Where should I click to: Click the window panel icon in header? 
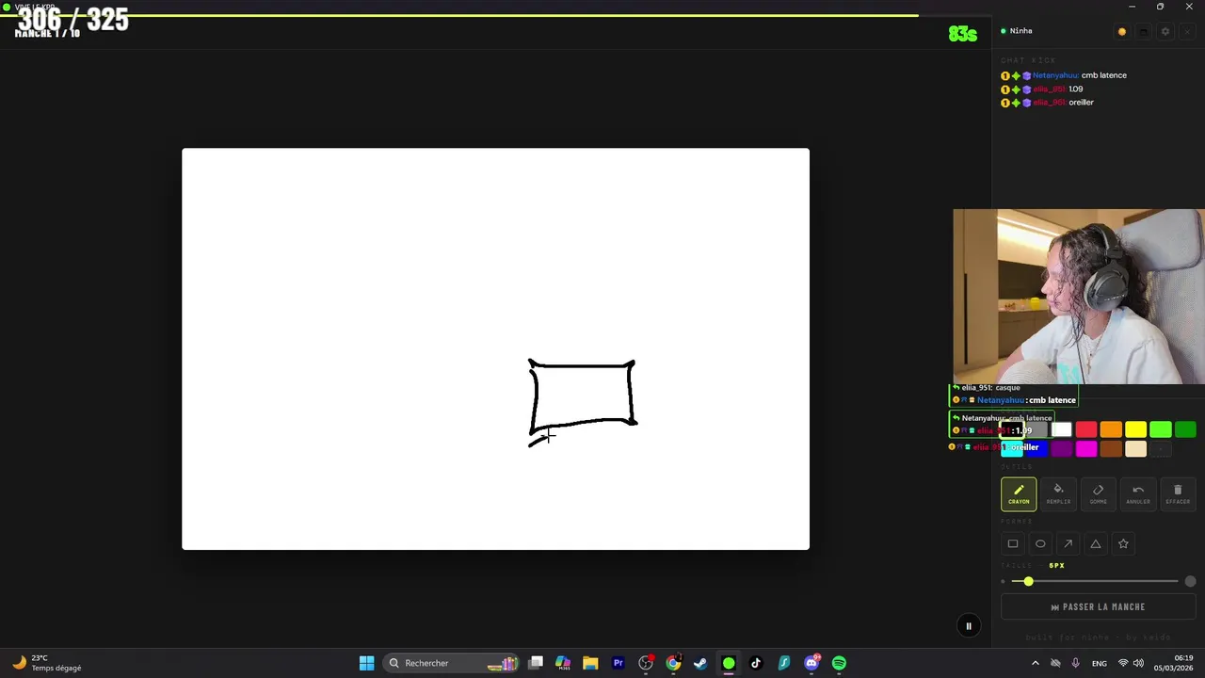[1144, 31]
